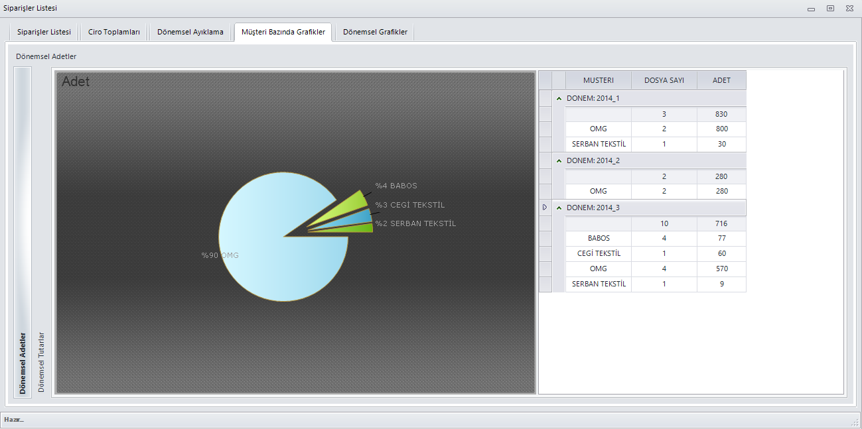This screenshot has width=862, height=429.
Task: Click the blue CEGİ TEKSTİL pie slice
Action: click(x=358, y=218)
